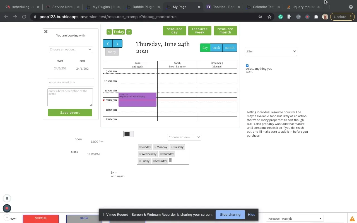
Task: Open the .85em font size dropdown
Action: click(x=271, y=51)
